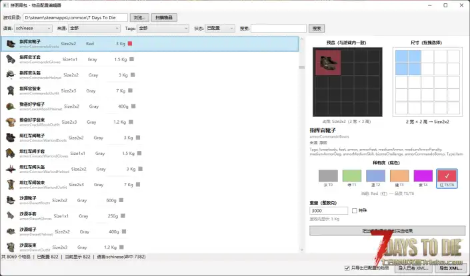Viewport: 470px width, 276px height.
Task: Uncheck 只导出已配置的物品 export option
Action: tap(347, 268)
